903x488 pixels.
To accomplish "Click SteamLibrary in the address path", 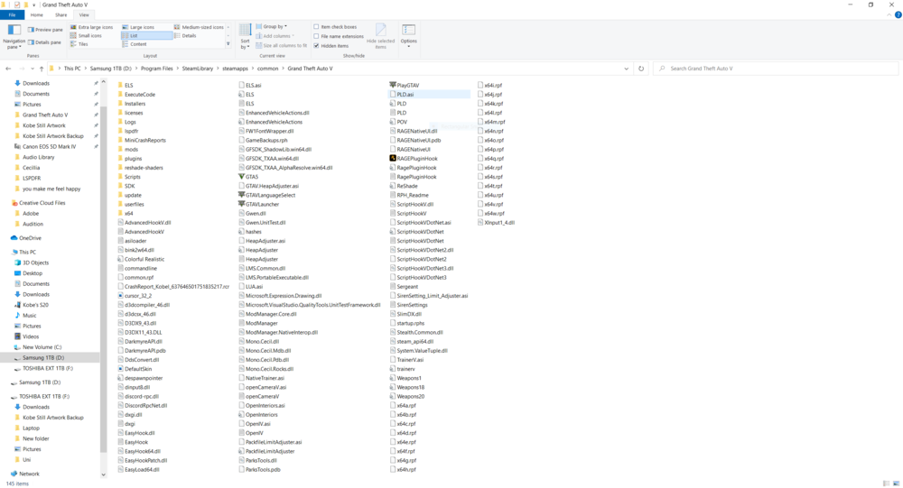I will (198, 69).
